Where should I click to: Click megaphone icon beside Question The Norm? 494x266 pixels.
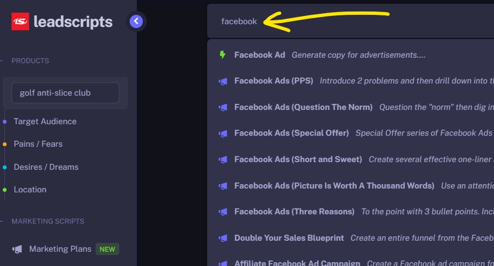click(223, 107)
